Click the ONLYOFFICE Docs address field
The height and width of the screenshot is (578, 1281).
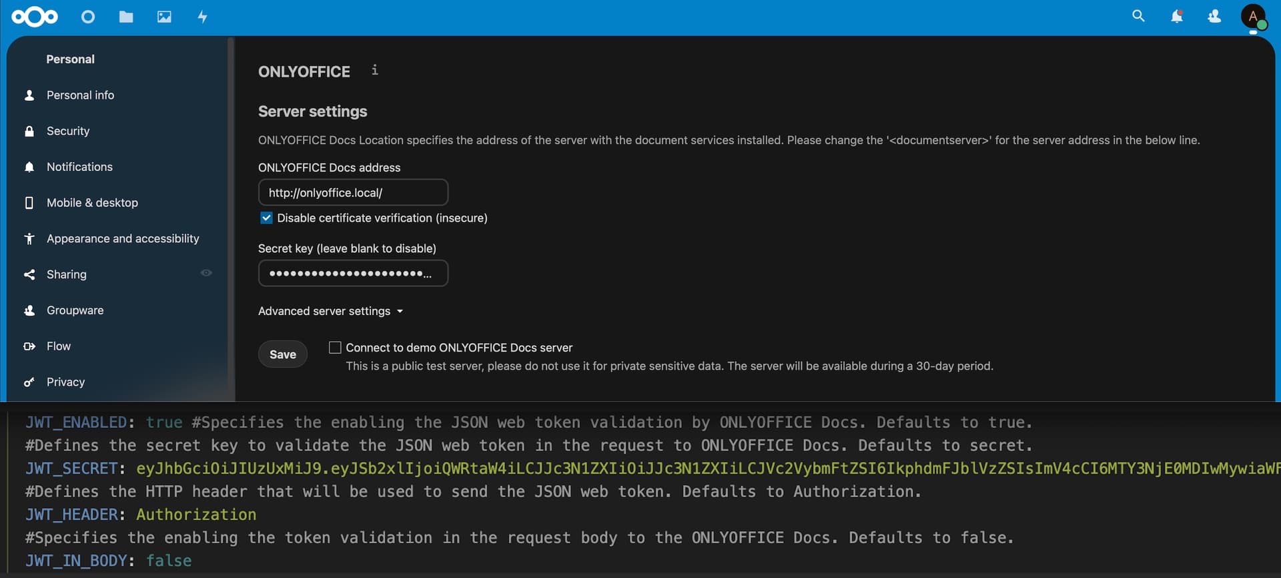pyautogui.click(x=353, y=192)
